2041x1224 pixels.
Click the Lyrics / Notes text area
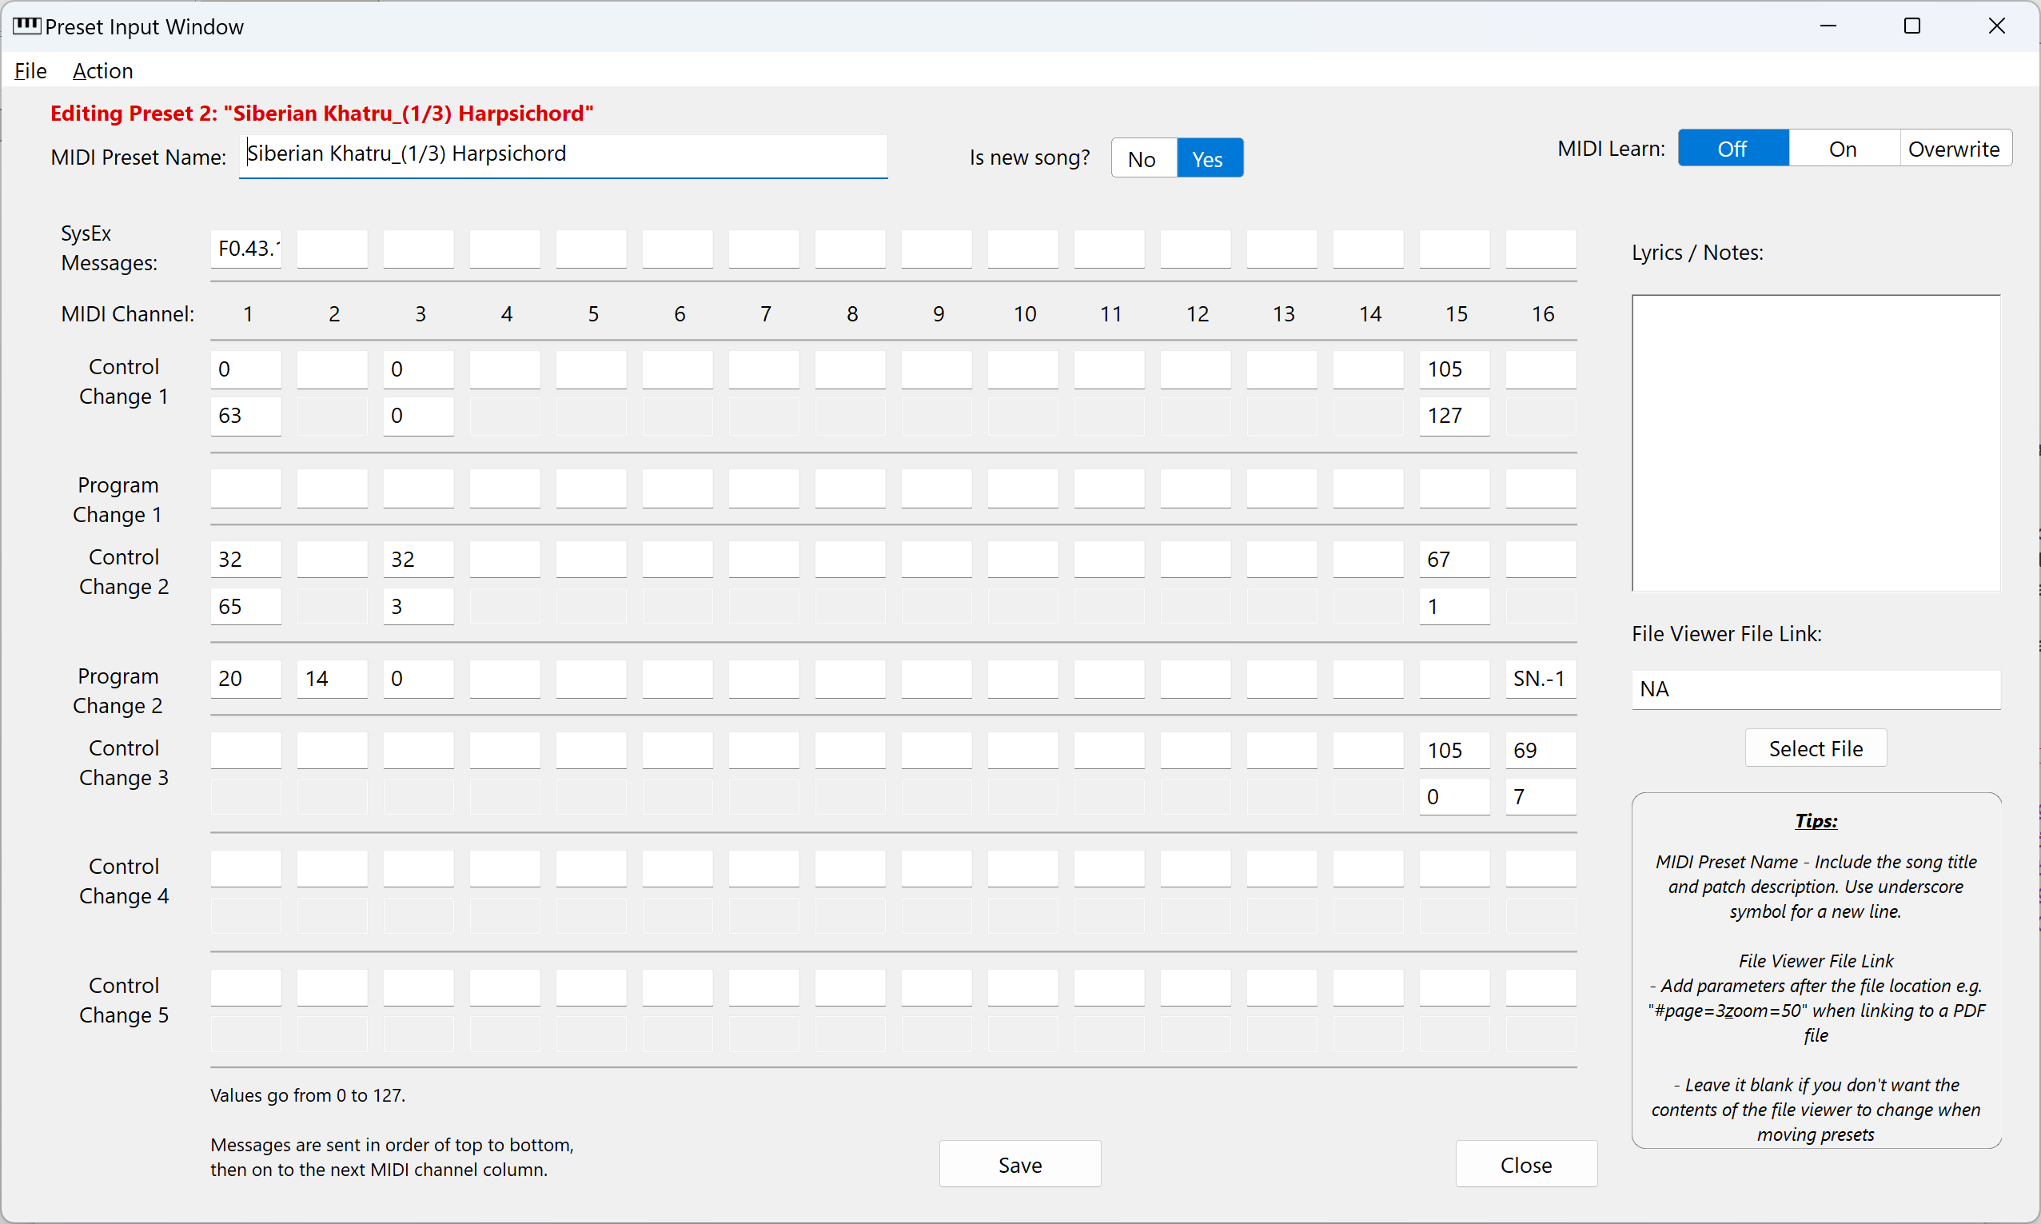click(x=1815, y=443)
